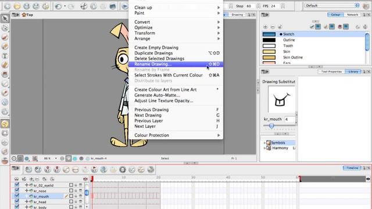Switch to the Tool Properties tab
Viewport: 372px width, 209px height.
(331, 71)
